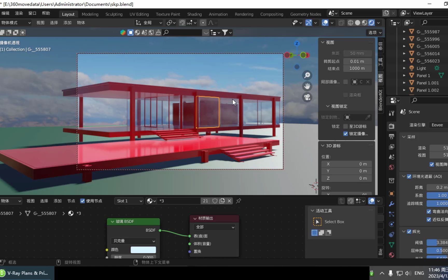Click the viewport zoom magnifier gizmo
This screenshot has width=448, height=280.
[307, 75]
